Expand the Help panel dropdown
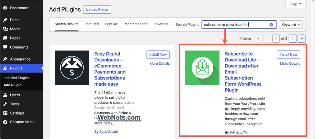 (x=296, y=4)
